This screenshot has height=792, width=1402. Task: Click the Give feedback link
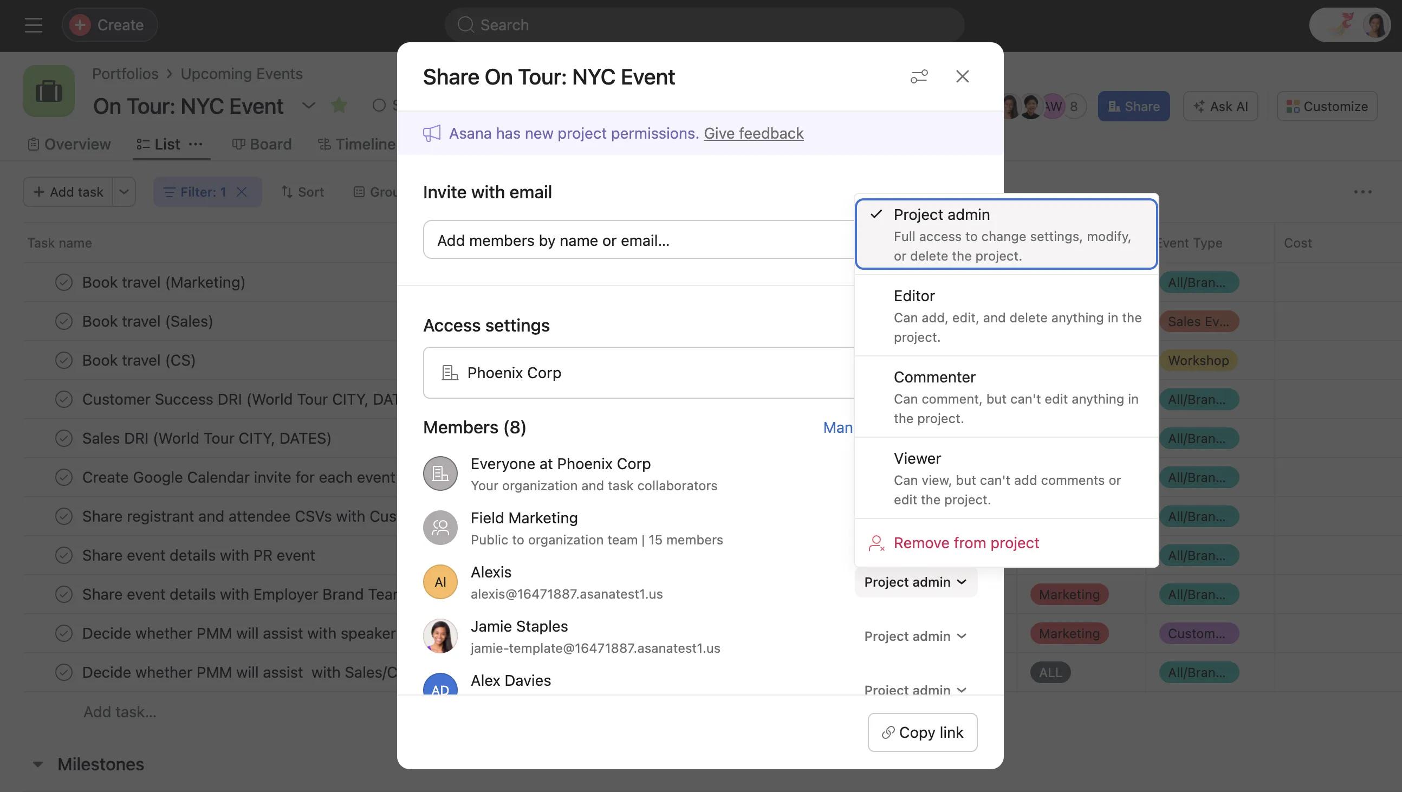[754, 133]
